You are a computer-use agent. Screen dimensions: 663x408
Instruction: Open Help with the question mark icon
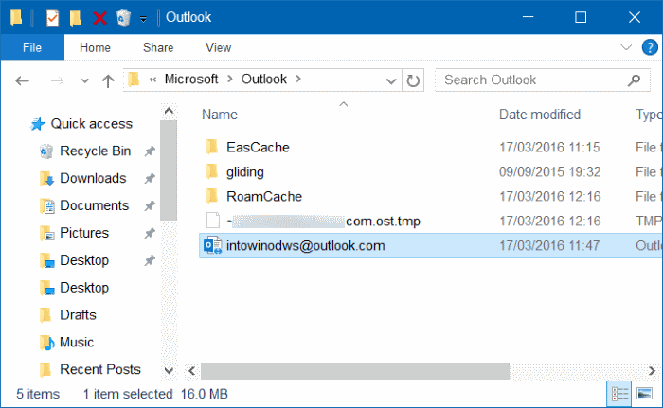(650, 47)
